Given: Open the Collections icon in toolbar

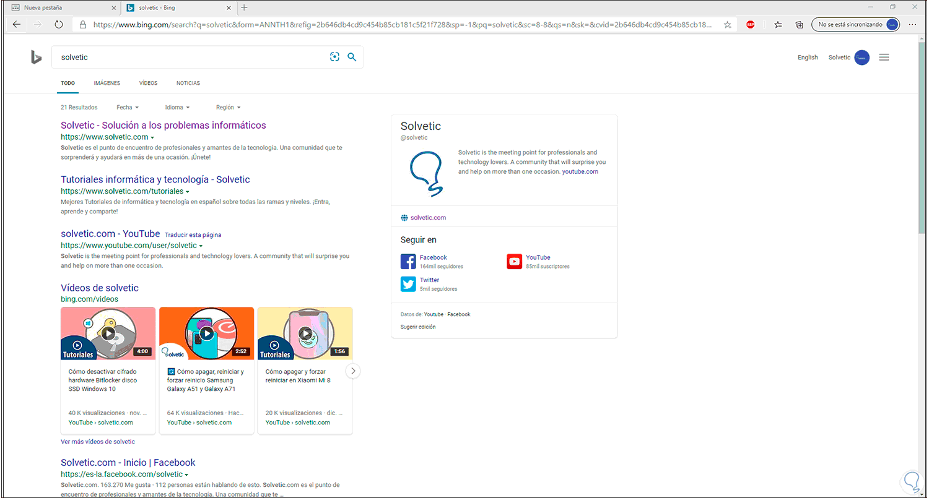Looking at the screenshot, I should point(800,25).
